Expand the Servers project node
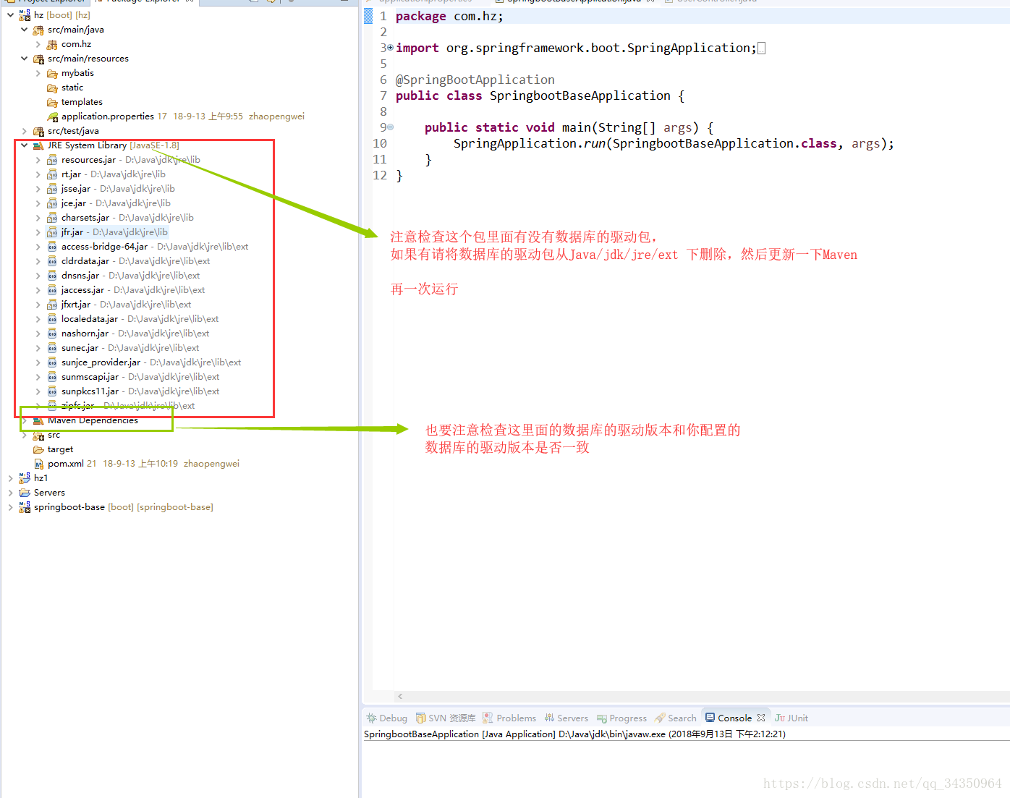The image size is (1010, 798). click(10, 493)
